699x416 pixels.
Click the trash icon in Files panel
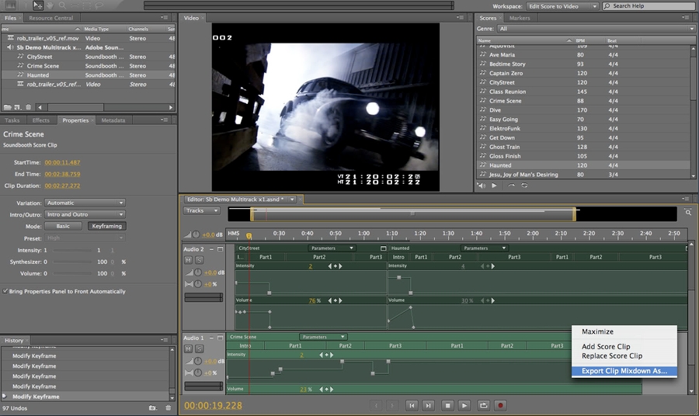pos(29,107)
